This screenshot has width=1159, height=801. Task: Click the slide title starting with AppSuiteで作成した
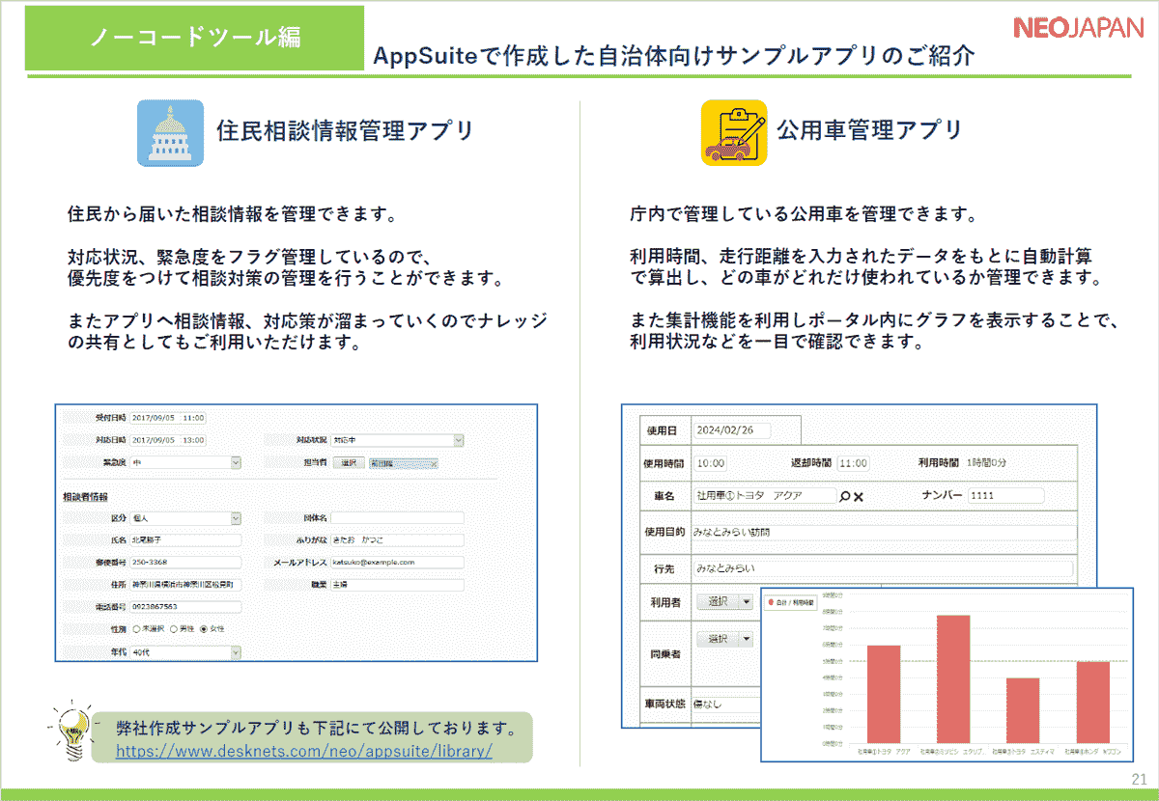pyautogui.click(x=674, y=55)
